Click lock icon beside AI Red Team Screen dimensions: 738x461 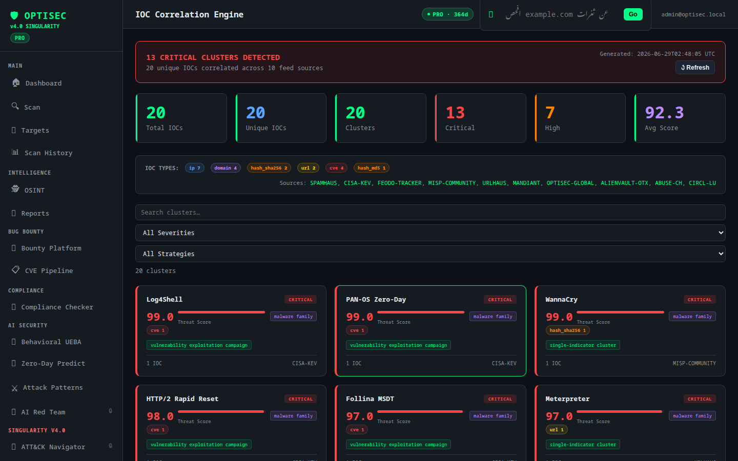(x=110, y=411)
